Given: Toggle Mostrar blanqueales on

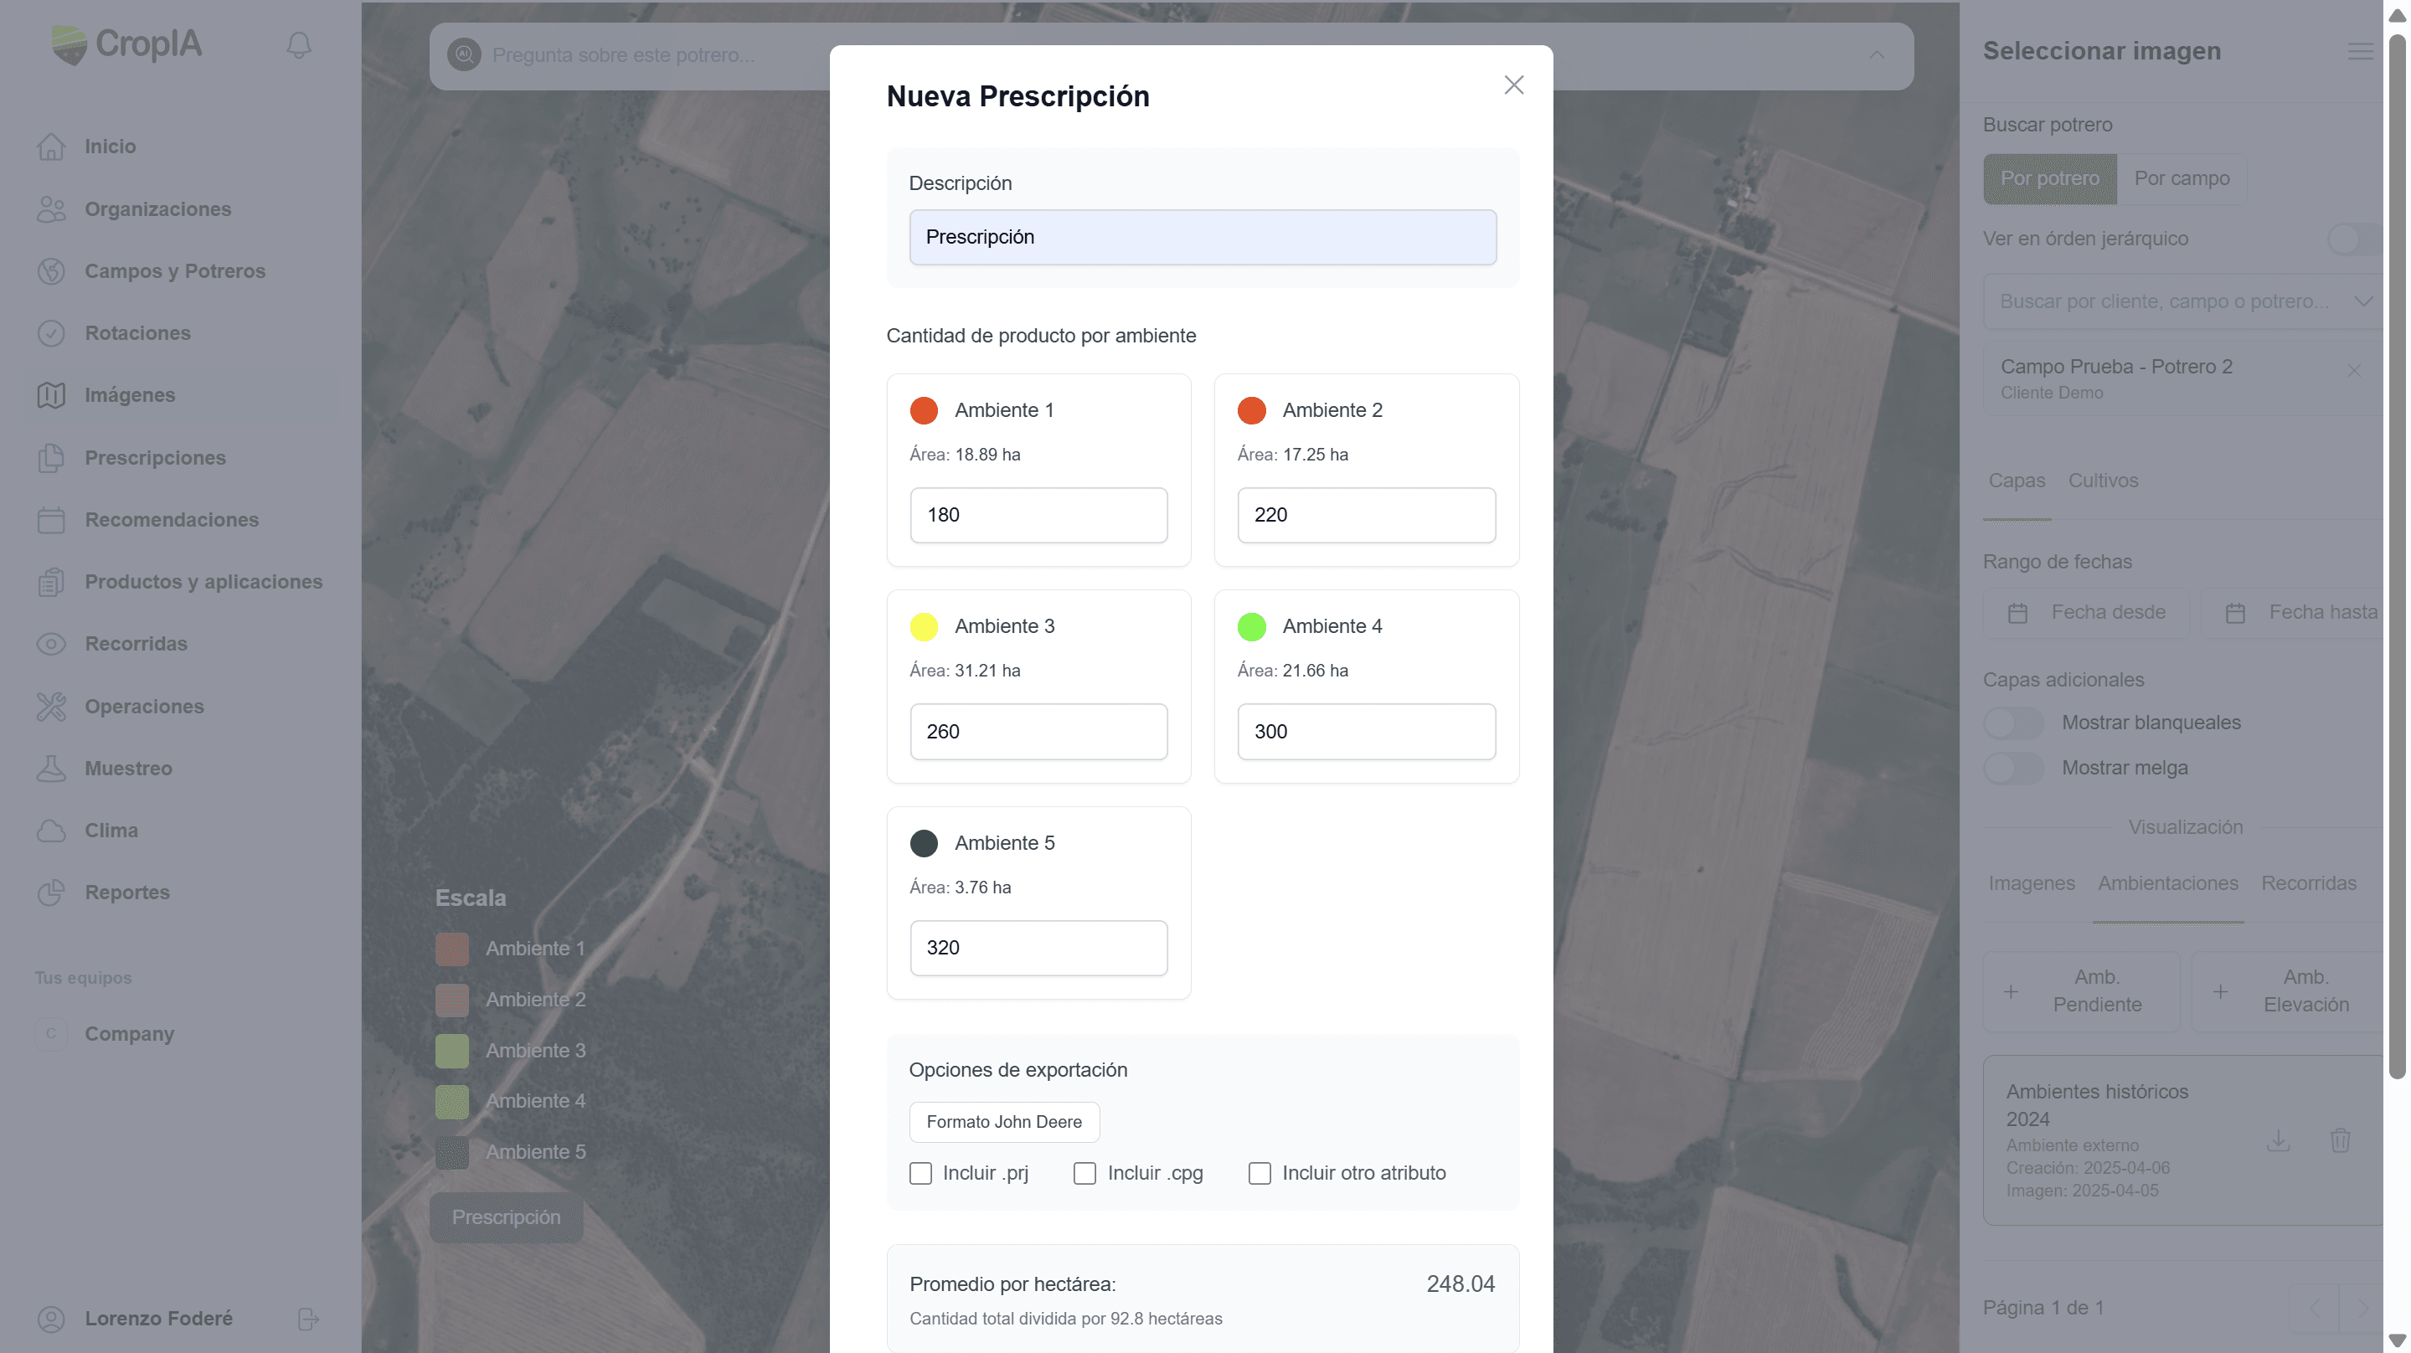Looking at the screenshot, I should [2012, 722].
